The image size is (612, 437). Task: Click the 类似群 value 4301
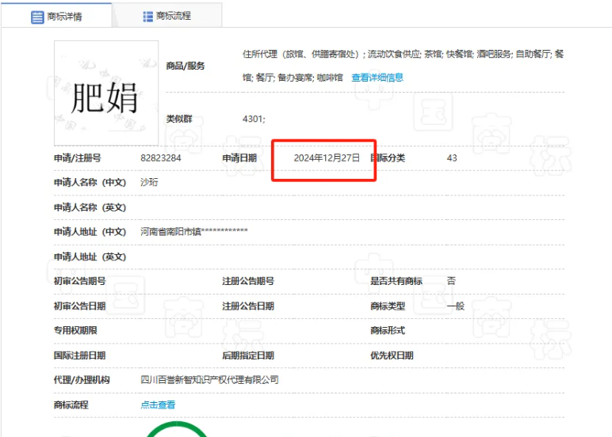254,119
